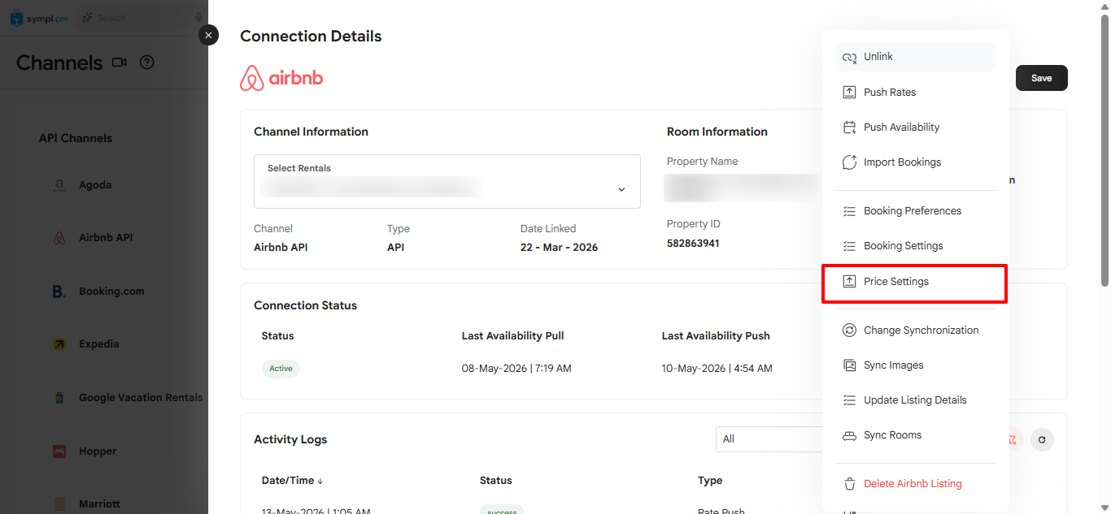The image size is (1111, 514).
Task: Open the Select Rentals dropdown
Action: pos(447,181)
